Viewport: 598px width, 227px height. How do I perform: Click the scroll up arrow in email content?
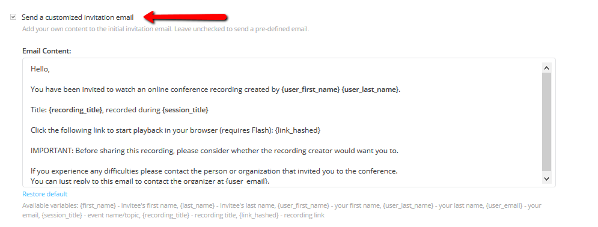coord(546,68)
